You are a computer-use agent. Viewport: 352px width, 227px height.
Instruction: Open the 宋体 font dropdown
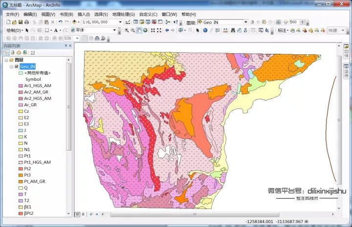tap(114, 30)
